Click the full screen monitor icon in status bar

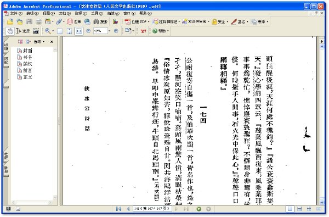click(9, 209)
